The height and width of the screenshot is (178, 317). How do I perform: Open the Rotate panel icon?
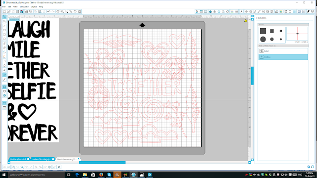pyautogui.click(x=250, y=12)
